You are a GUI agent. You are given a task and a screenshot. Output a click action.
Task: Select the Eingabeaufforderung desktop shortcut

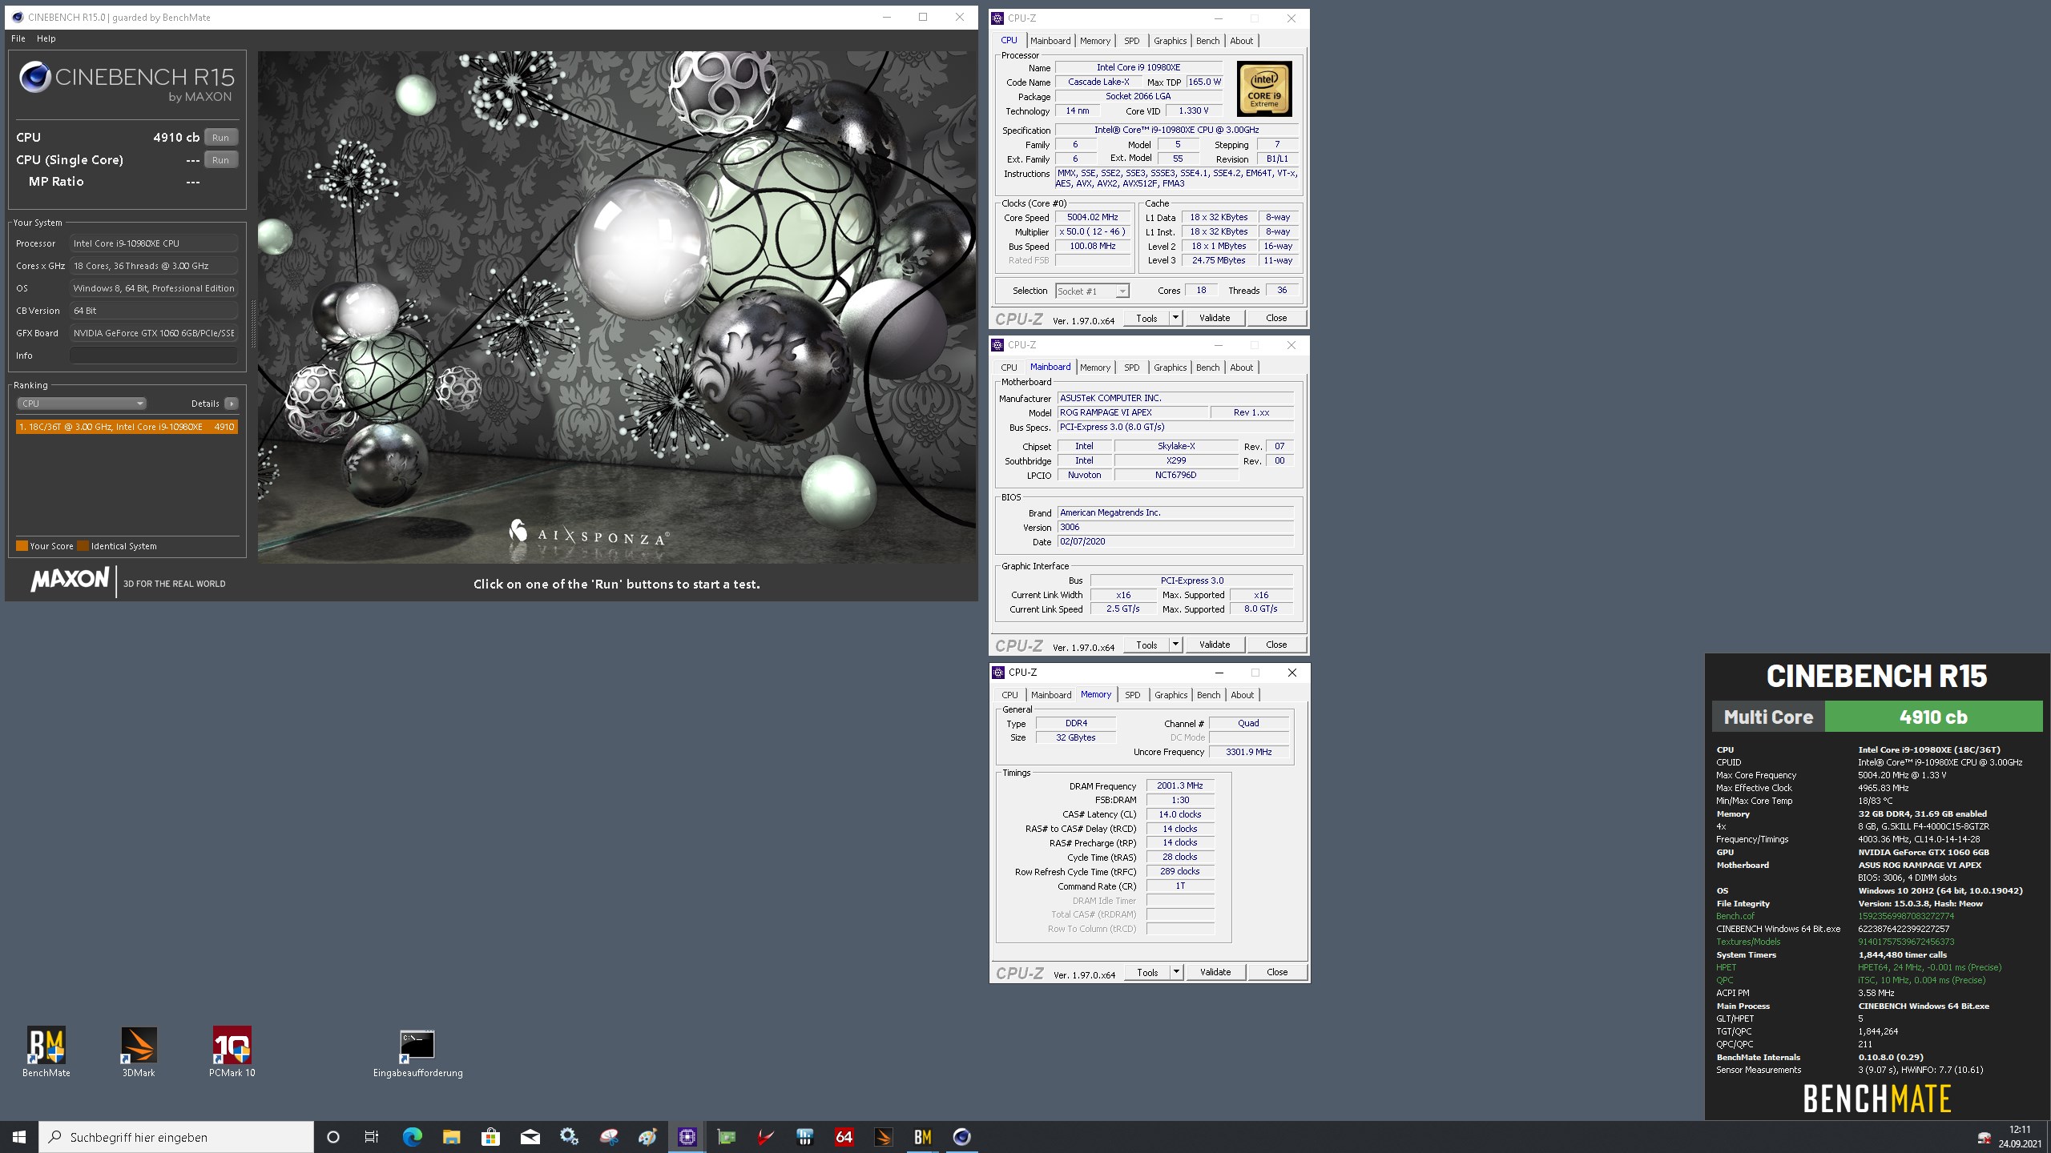417,1054
